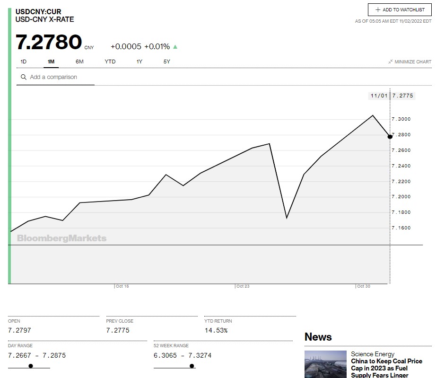This screenshot has height=378, width=436.
Task: Type in the Add a comparison field
Action: [59, 77]
